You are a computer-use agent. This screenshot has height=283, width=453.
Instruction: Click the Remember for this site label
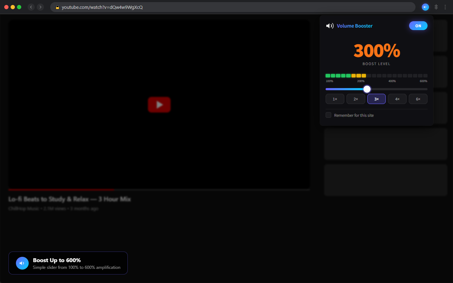pos(354,115)
